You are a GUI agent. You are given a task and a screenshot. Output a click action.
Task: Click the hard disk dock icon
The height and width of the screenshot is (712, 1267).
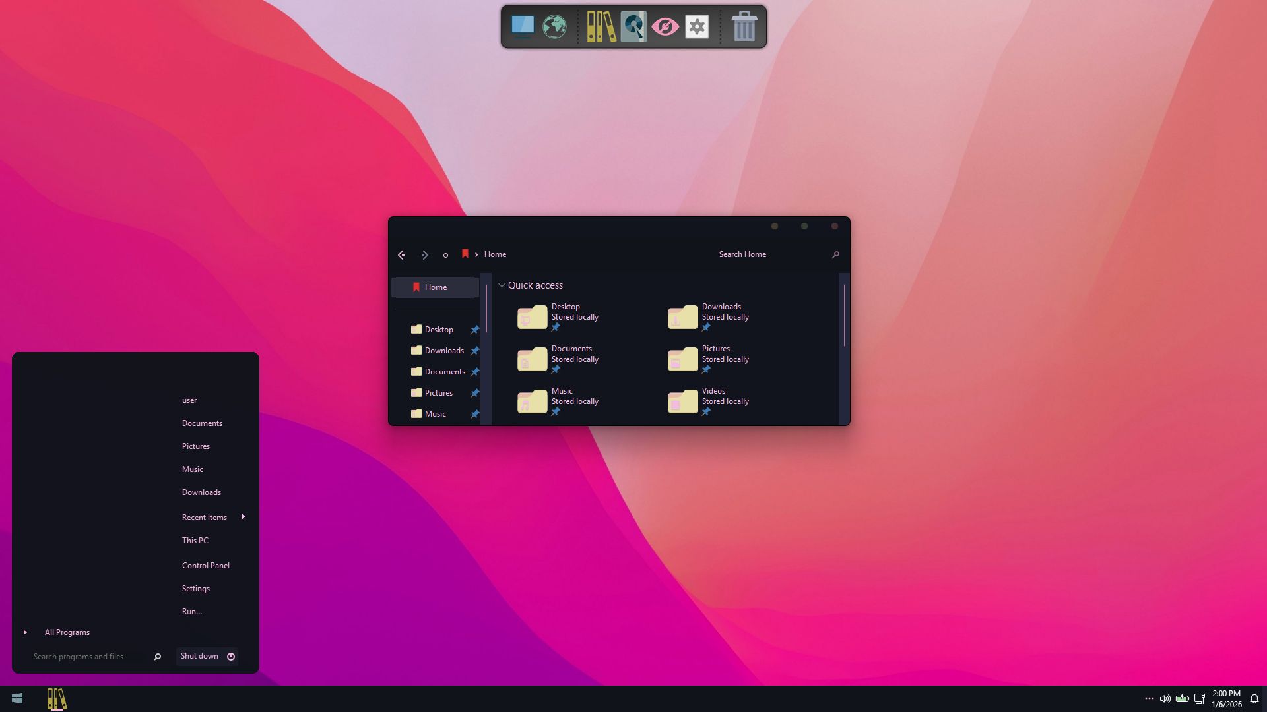pyautogui.click(x=633, y=26)
